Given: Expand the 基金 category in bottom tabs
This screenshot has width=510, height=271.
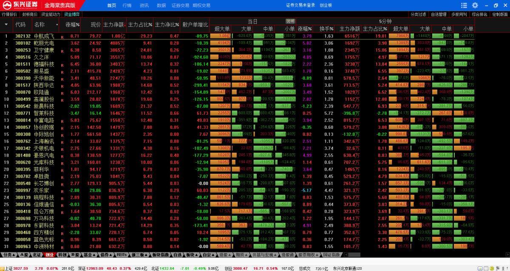Looking at the screenshot, I should tap(89, 255).
